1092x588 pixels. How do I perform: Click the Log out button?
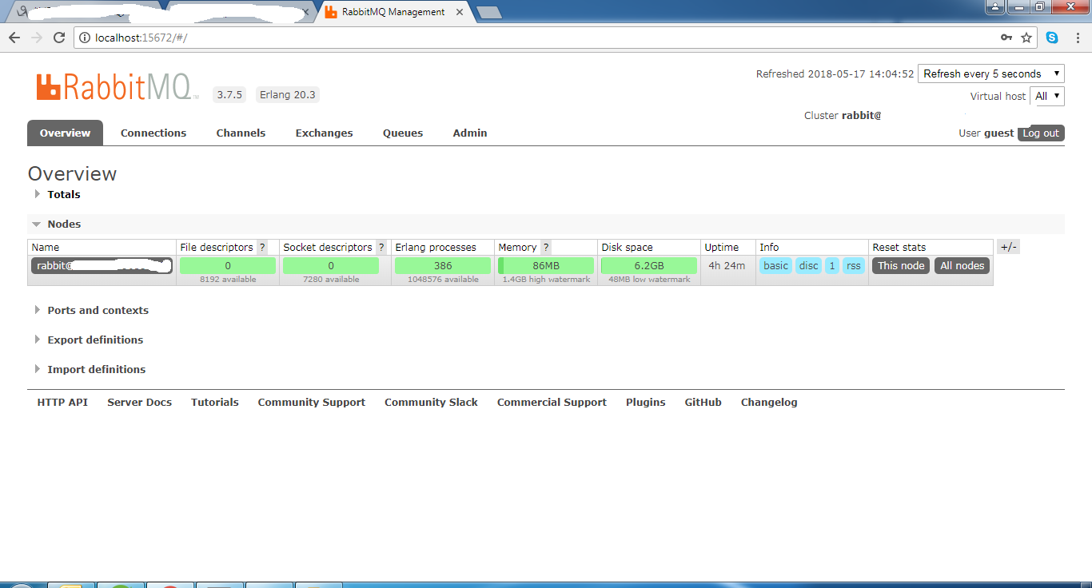click(1041, 133)
